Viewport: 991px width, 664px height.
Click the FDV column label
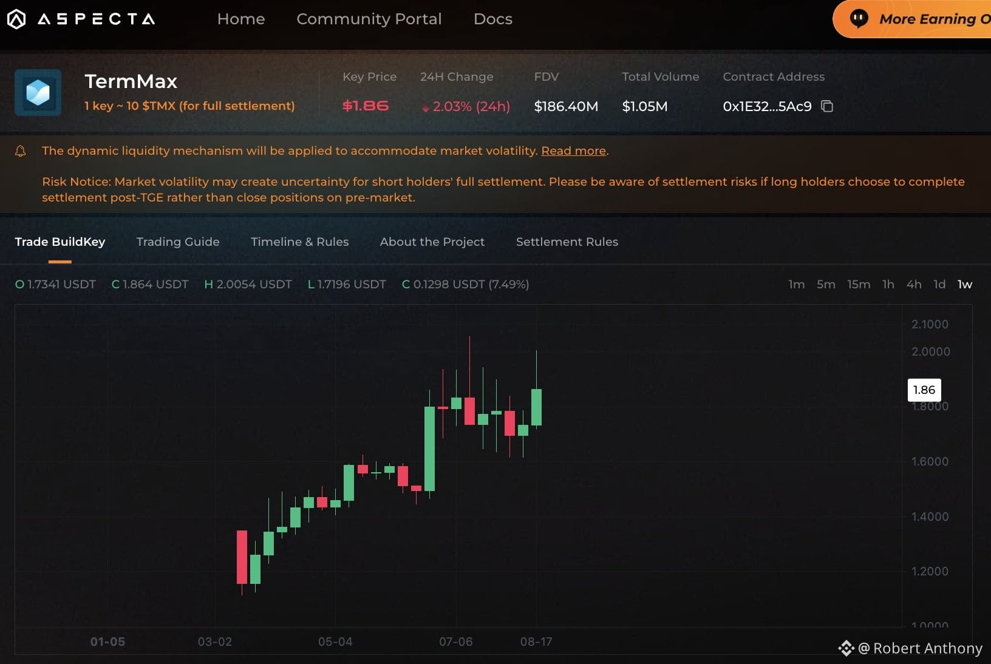pyautogui.click(x=547, y=76)
